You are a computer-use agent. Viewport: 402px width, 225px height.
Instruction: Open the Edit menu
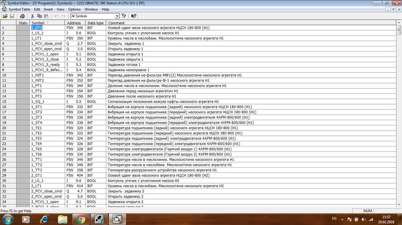pyautogui.click(x=37, y=9)
